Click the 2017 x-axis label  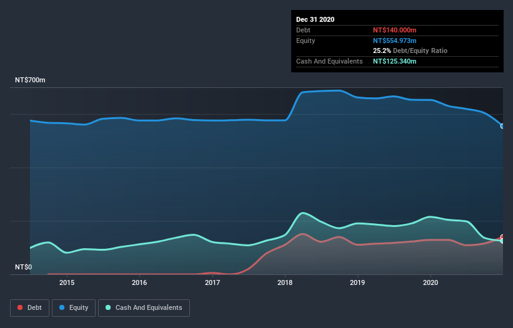[x=212, y=282]
